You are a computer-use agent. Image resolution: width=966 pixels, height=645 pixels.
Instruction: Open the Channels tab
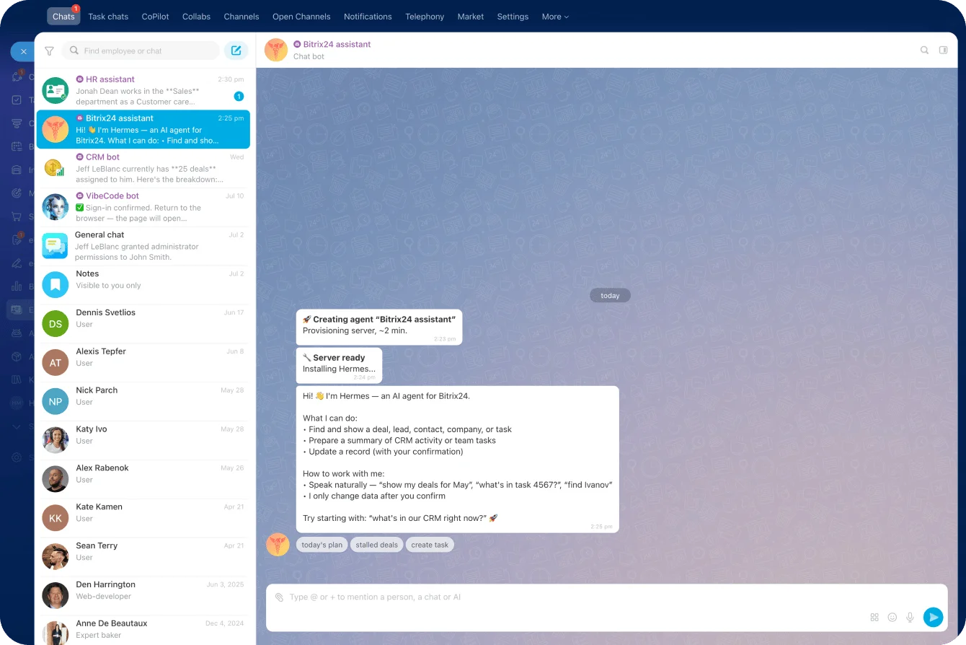(x=241, y=17)
